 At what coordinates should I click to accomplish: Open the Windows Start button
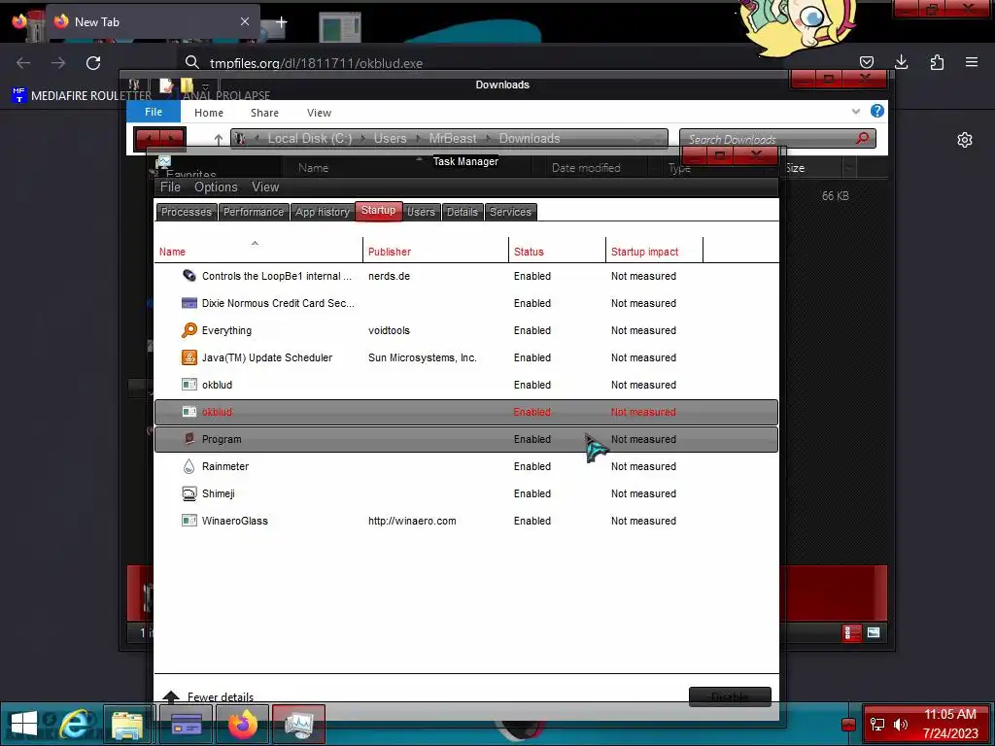[x=24, y=724]
